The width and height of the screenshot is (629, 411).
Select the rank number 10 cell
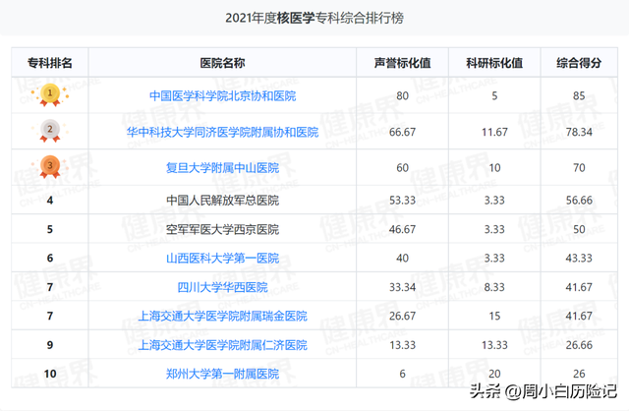[x=50, y=374]
